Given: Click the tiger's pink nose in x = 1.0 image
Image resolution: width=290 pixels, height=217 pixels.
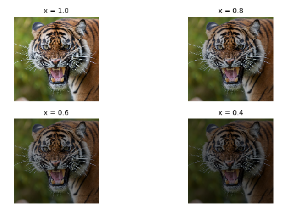Looking at the screenshot, I should pyautogui.click(x=55, y=61).
